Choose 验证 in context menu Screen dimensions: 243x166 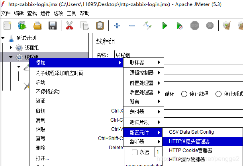click(x=76, y=101)
